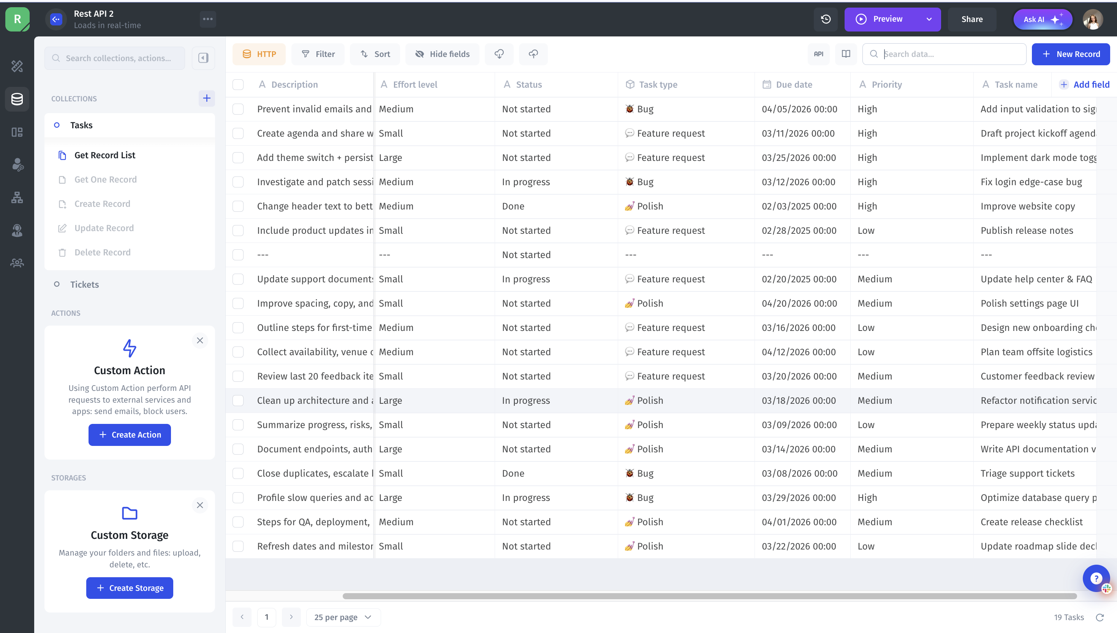
Task: Click the cloud upload icon
Action: tap(533, 54)
